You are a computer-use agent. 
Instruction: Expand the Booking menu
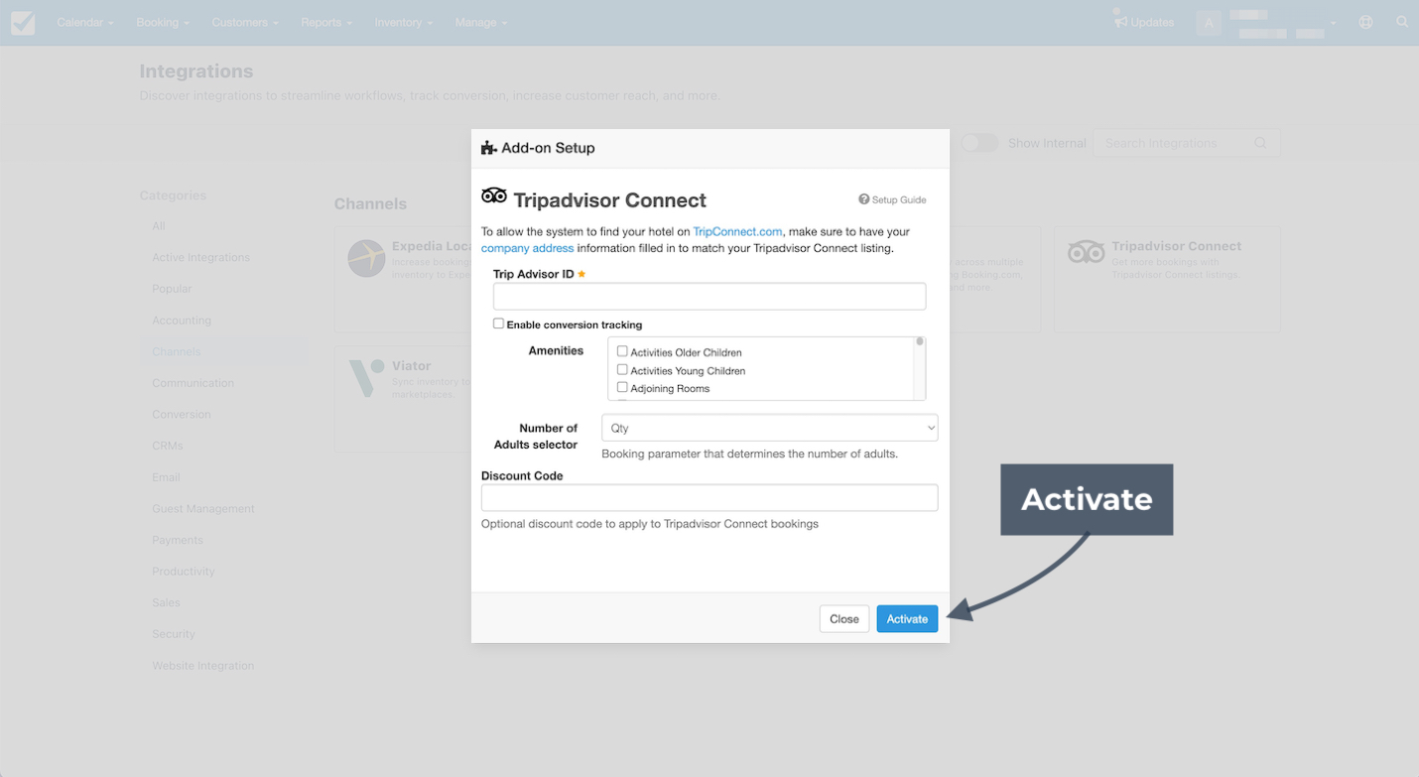(163, 22)
